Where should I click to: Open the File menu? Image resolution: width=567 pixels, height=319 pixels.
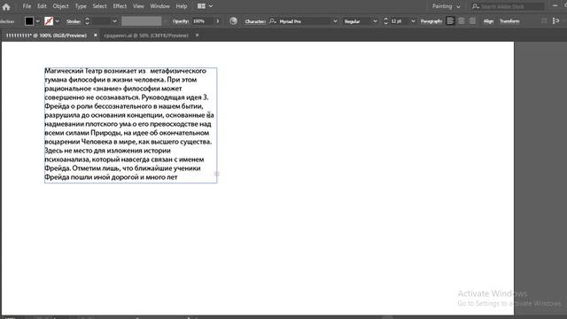tap(27, 6)
